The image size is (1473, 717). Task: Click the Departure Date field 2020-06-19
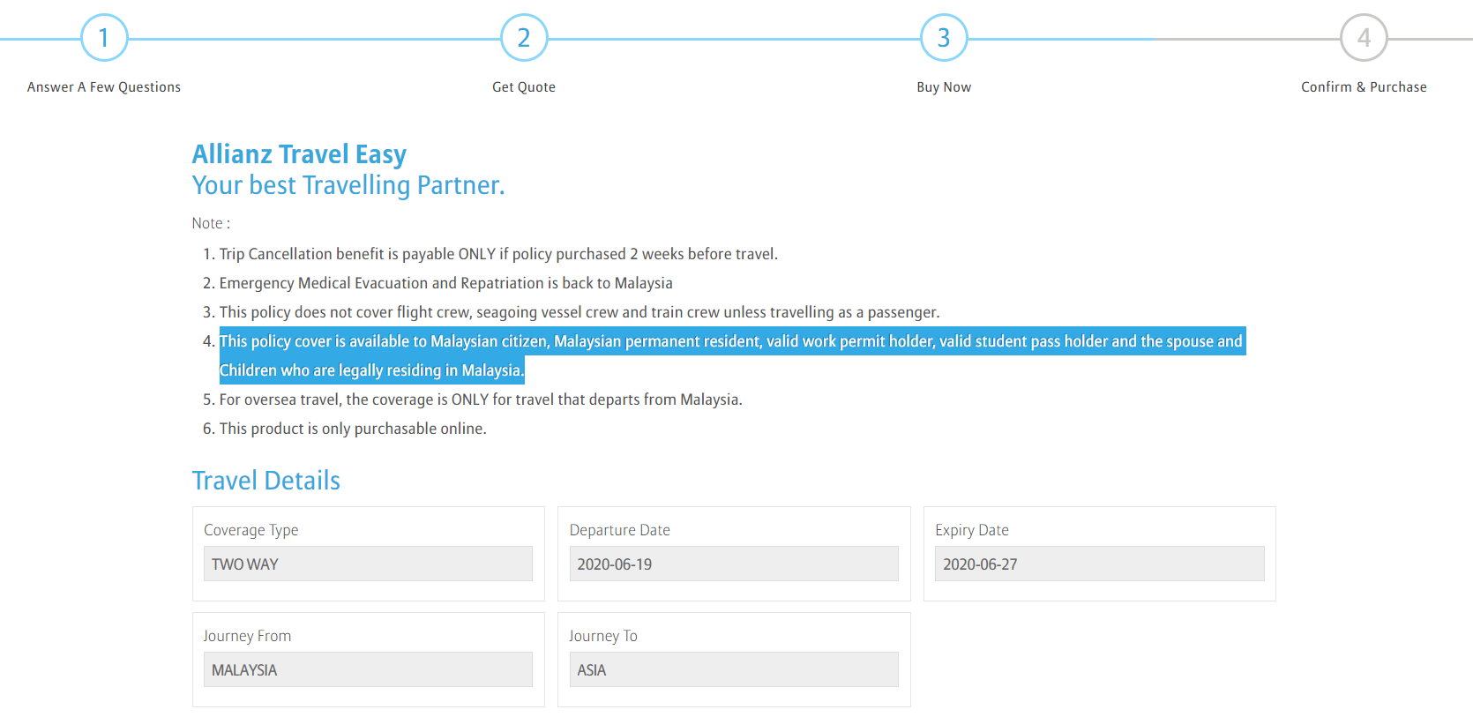734,564
